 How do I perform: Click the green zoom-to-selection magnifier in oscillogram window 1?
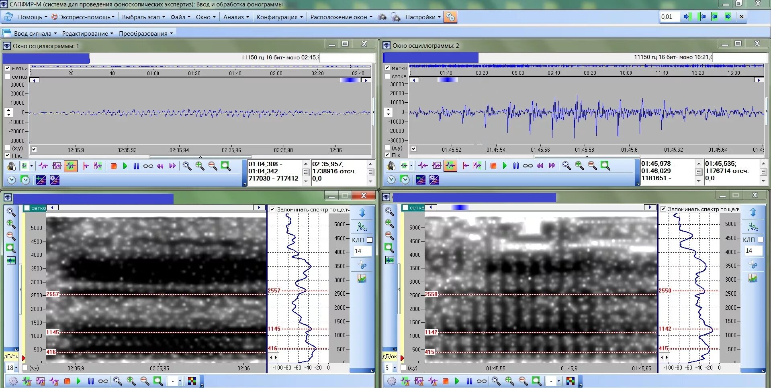pyautogui.click(x=225, y=166)
